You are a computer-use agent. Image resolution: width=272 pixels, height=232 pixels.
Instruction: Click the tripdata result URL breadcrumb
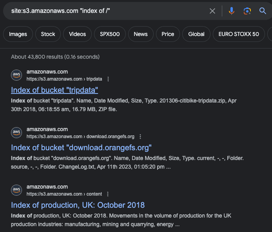point(64,79)
